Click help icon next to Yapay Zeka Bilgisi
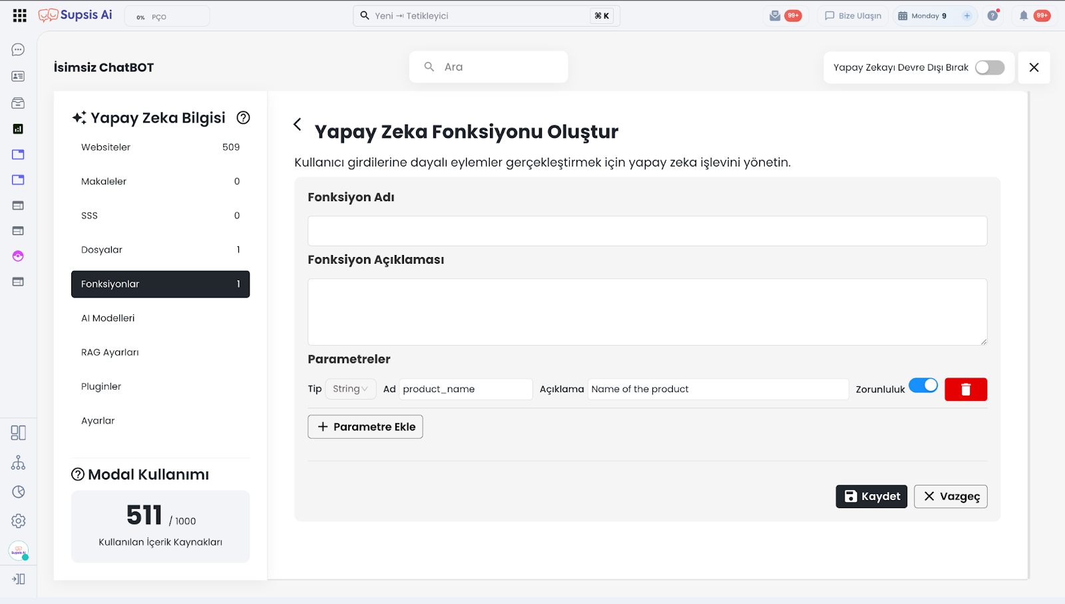 tap(244, 118)
